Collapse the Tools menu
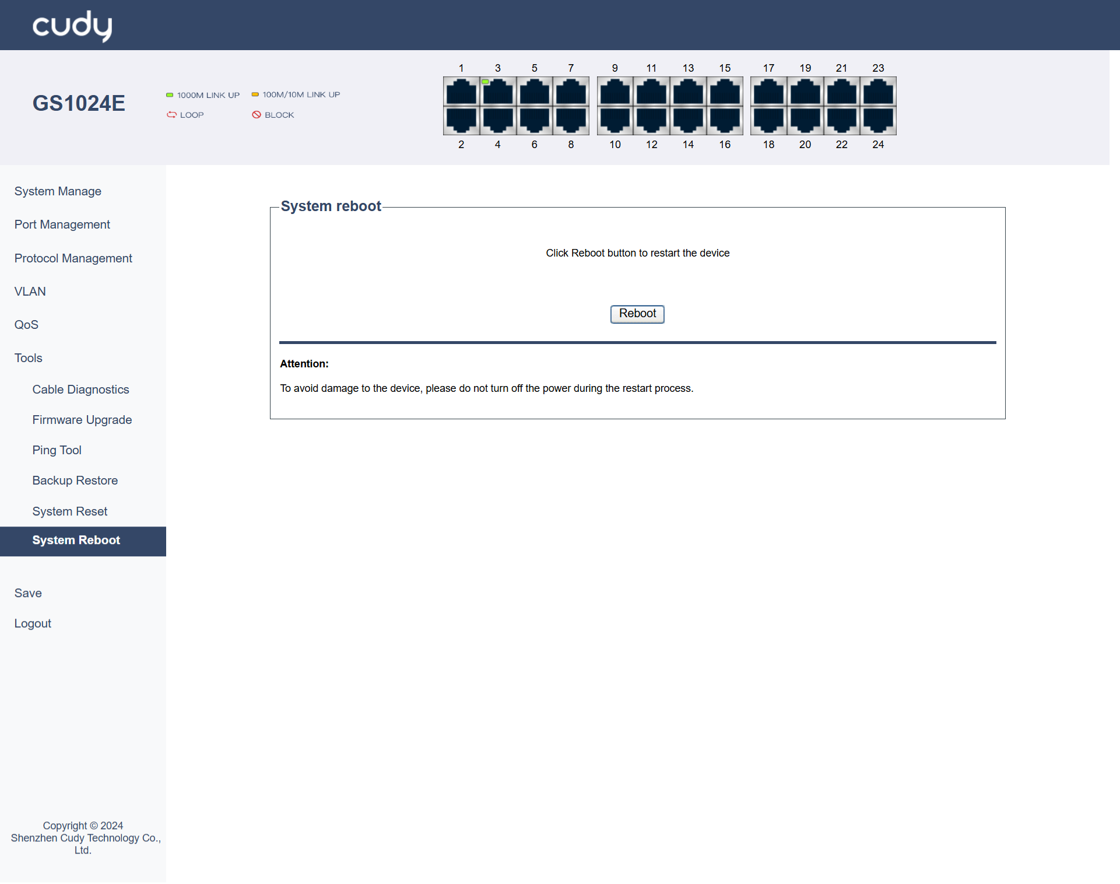1120x884 pixels. pos(28,358)
